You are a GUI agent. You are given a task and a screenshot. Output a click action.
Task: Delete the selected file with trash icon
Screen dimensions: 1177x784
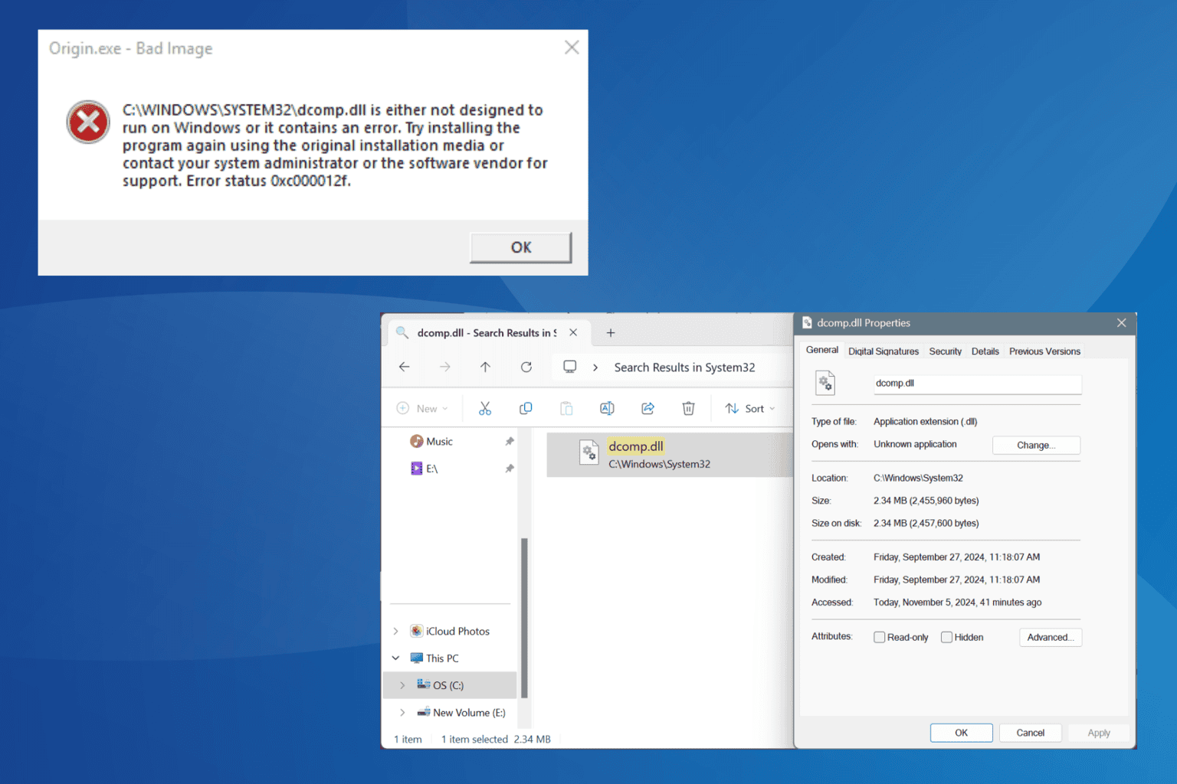click(688, 408)
